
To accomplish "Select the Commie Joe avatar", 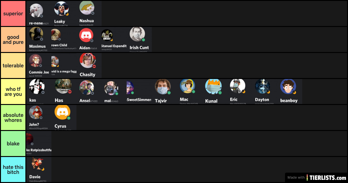I will [35, 60].
